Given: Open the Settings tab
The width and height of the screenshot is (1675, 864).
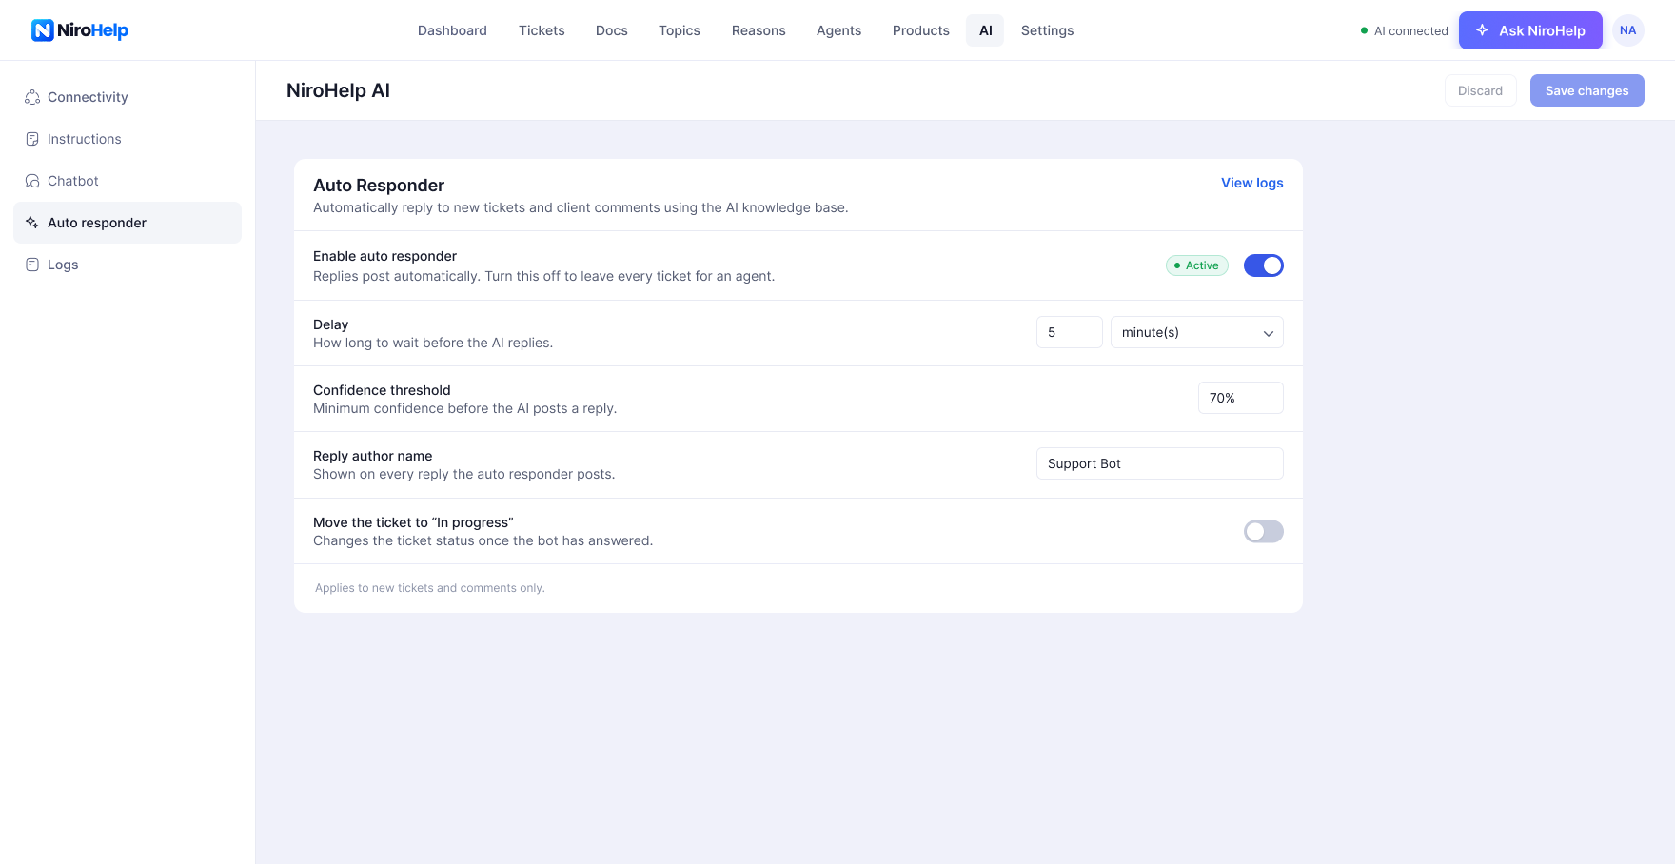Looking at the screenshot, I should tap(1047, 30).
